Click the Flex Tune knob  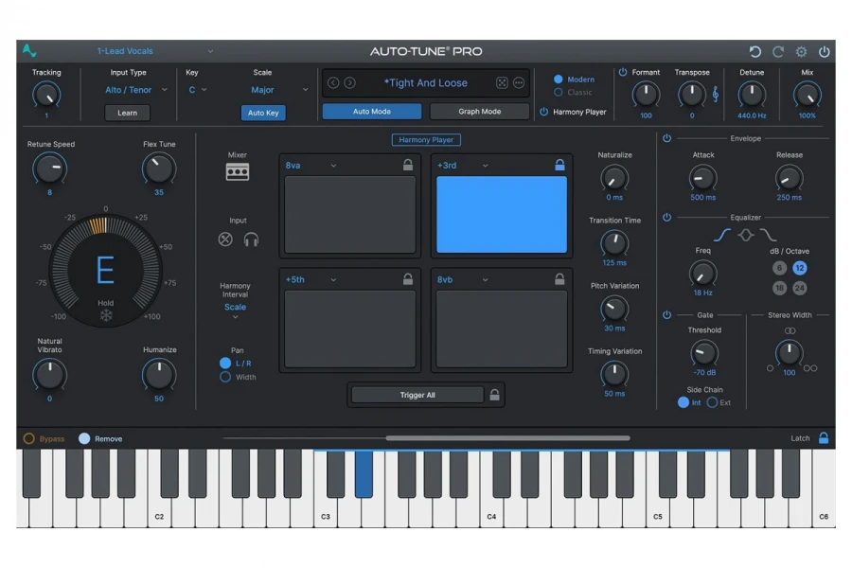[x=159, y=169]
